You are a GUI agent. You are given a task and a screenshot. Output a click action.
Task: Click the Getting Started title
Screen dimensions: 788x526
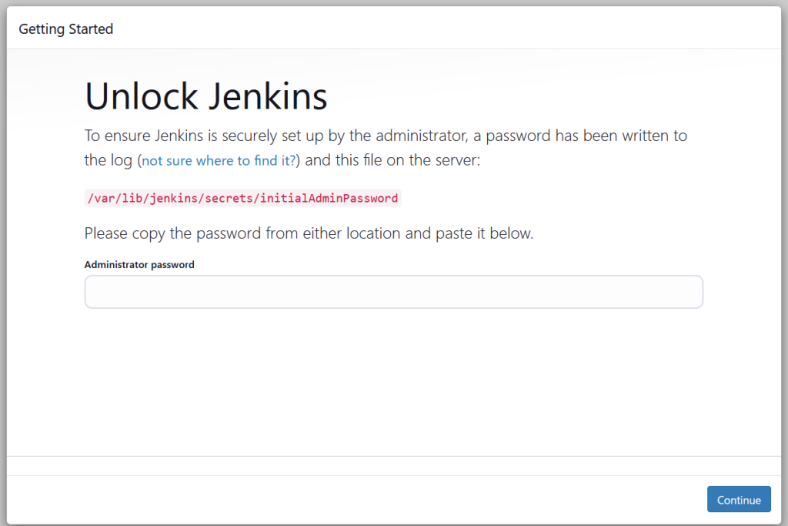[66, 29]
